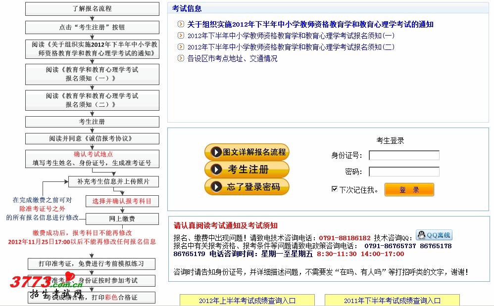Click the 密码 input field

tap(404, 172)
